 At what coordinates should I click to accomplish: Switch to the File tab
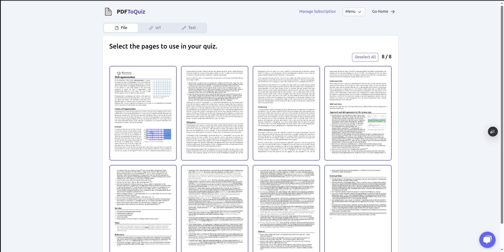click(121, 28)
